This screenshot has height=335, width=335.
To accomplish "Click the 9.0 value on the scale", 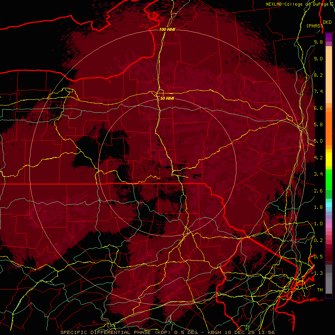I will (x=318, y=58).
